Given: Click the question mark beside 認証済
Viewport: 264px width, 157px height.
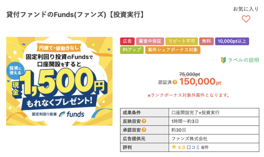Looking at the screenshot, I should coord(175,82).
